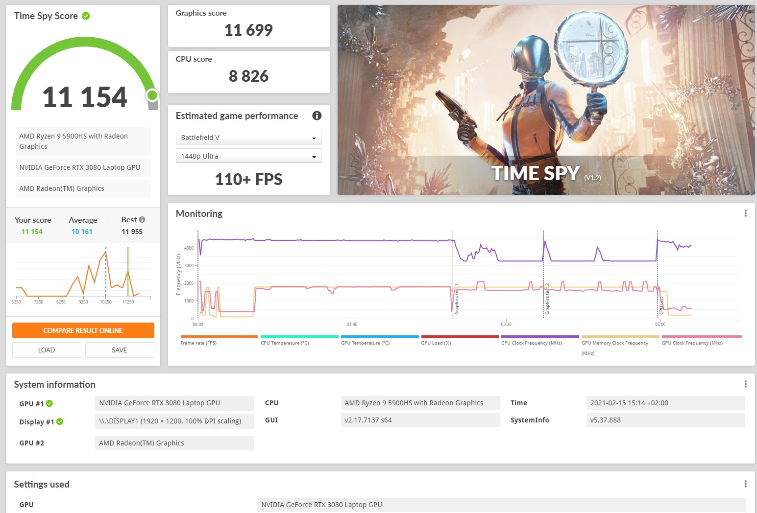Image resolution: width=757 pixels, height=513 pixels.
Task: Click the GPU value under Settings used
Action: pyautogui.click(x=501, y=505)
